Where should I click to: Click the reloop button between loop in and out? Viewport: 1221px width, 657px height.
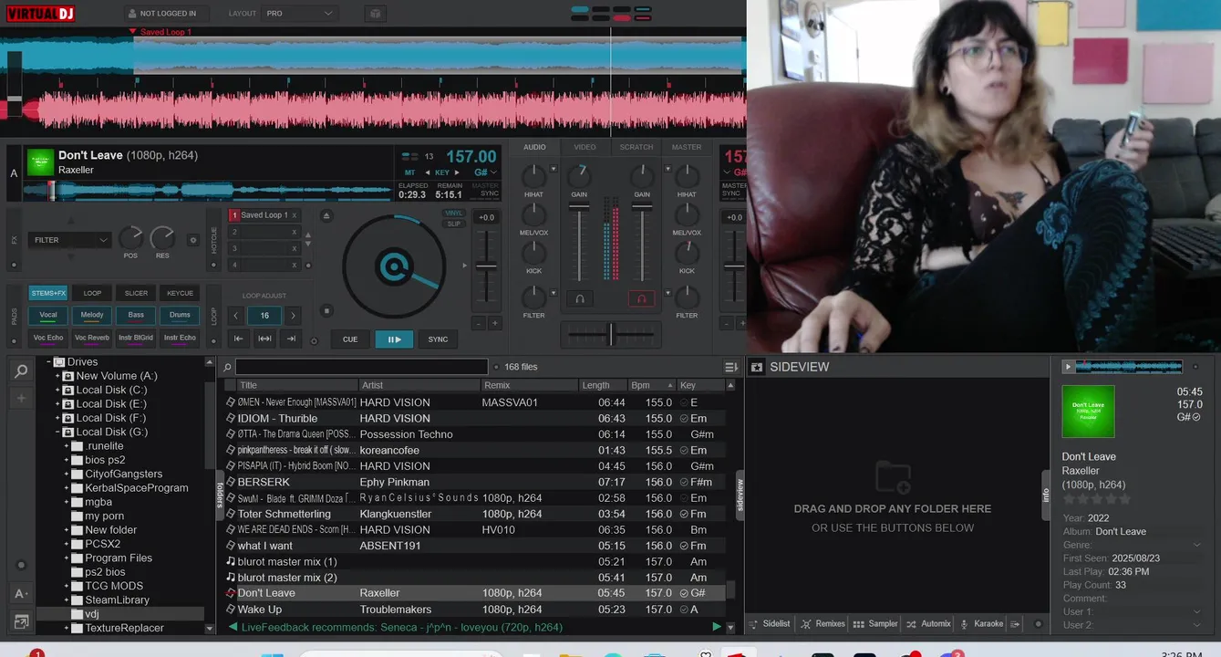[x=264, y=339]
